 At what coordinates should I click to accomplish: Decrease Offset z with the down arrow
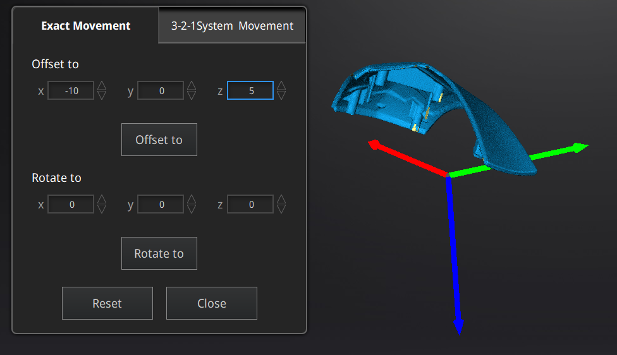(x=281, y=95)
